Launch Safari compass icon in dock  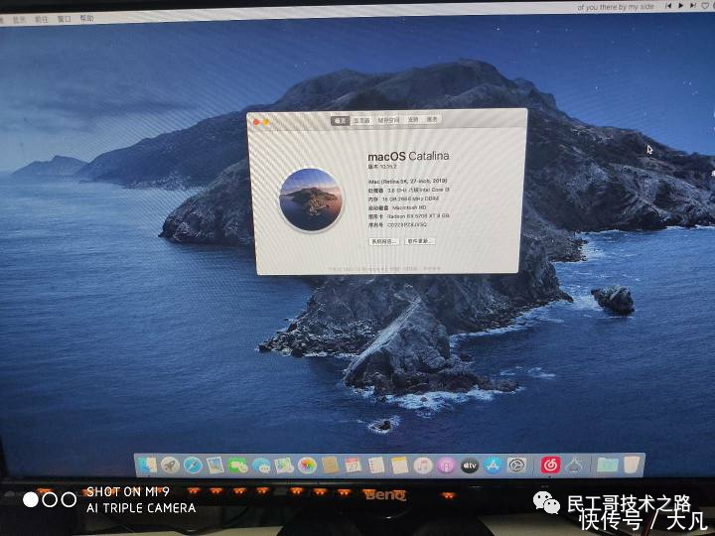193,466
